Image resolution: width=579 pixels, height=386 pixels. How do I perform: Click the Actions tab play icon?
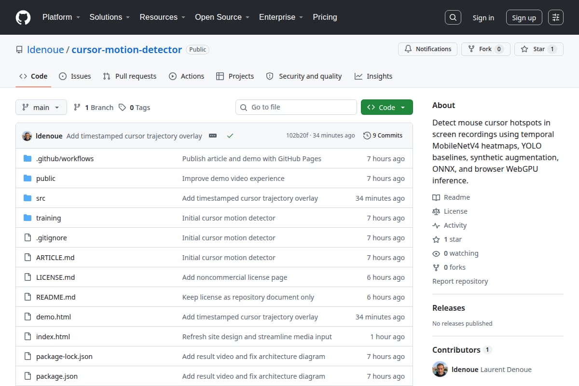[x=173, y=76]
